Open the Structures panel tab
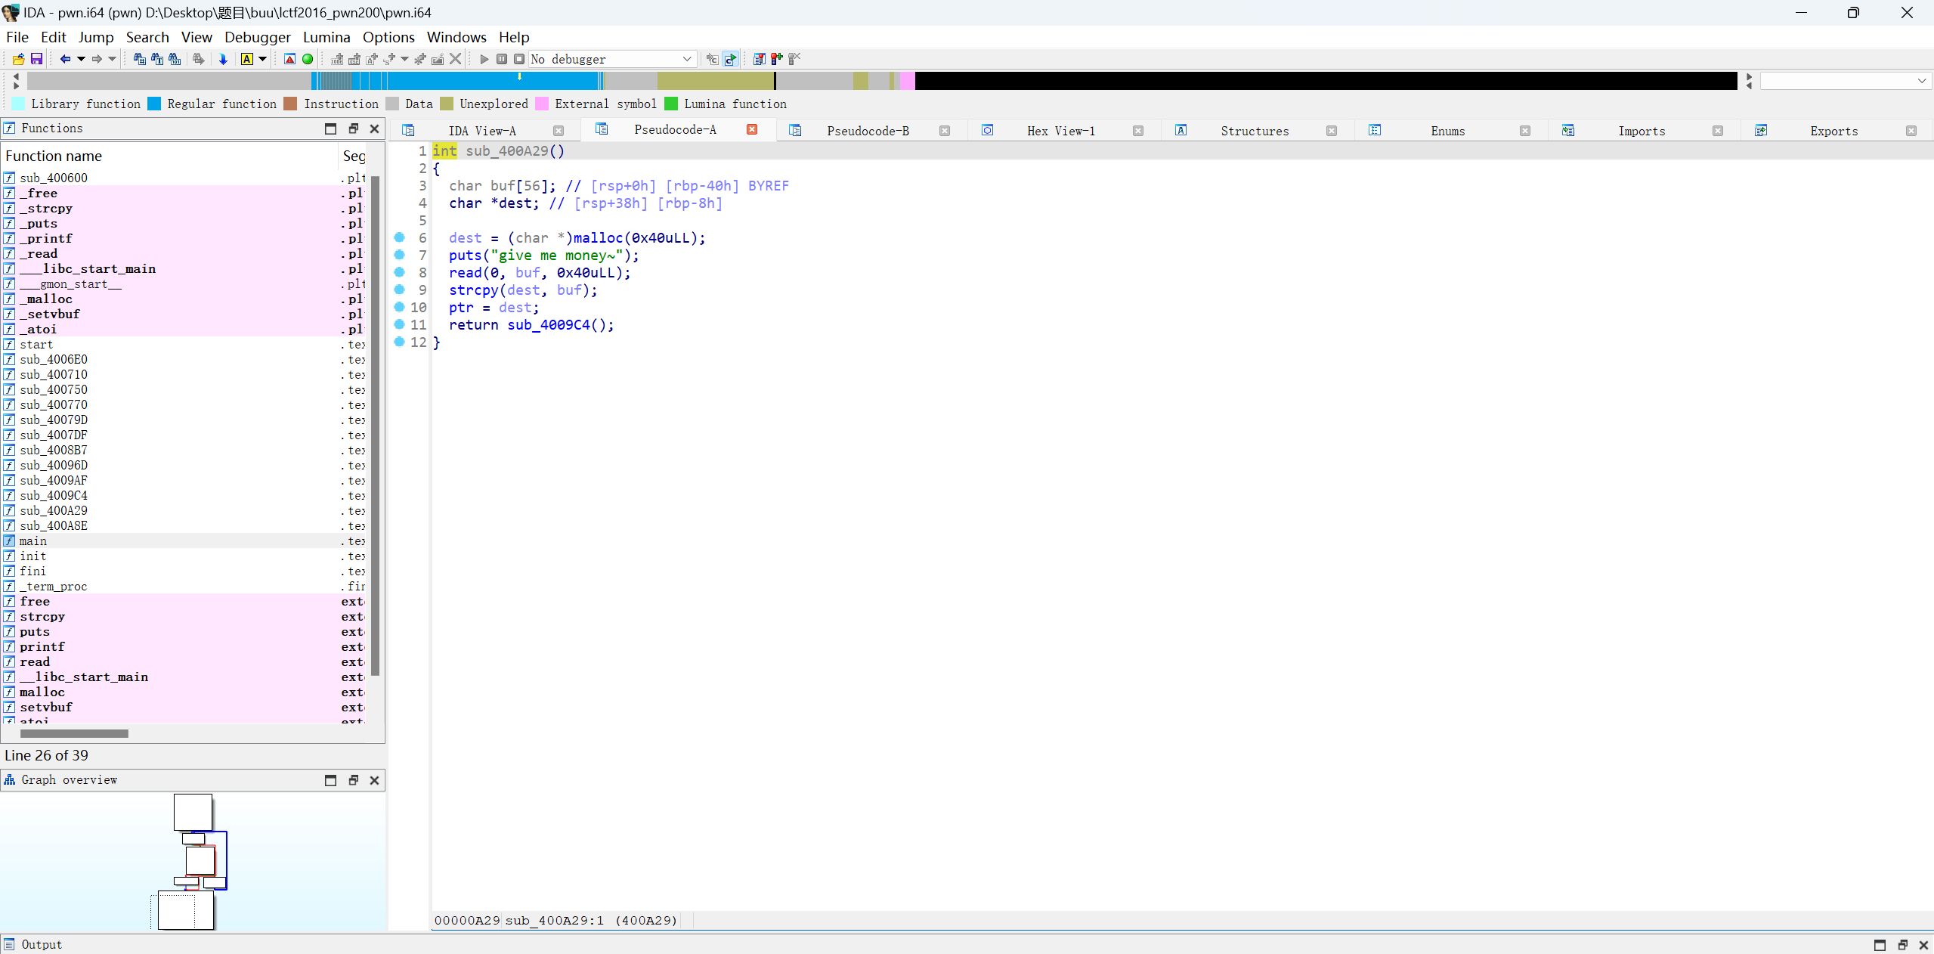The height and width of the screenshot is (954, 1934). 1255,129
